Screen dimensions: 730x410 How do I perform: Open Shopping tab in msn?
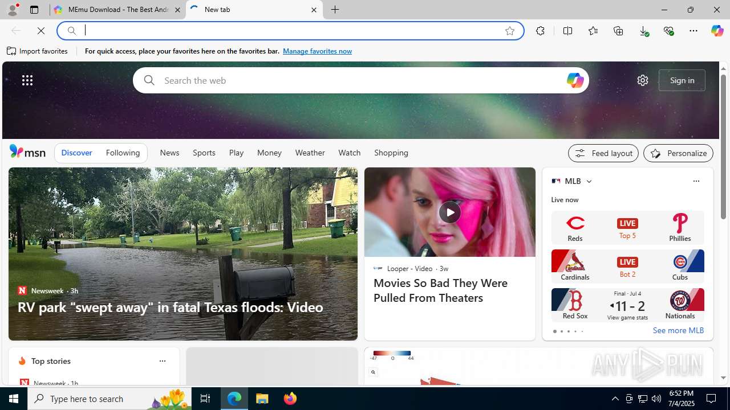pos(391,153)
